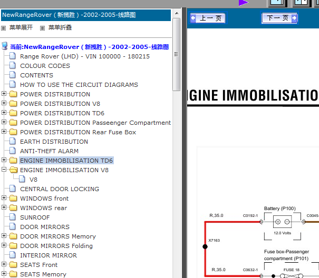Expand the WINDOWS rear folder
This screenshot has height=278, width=319.
[4, 207]
